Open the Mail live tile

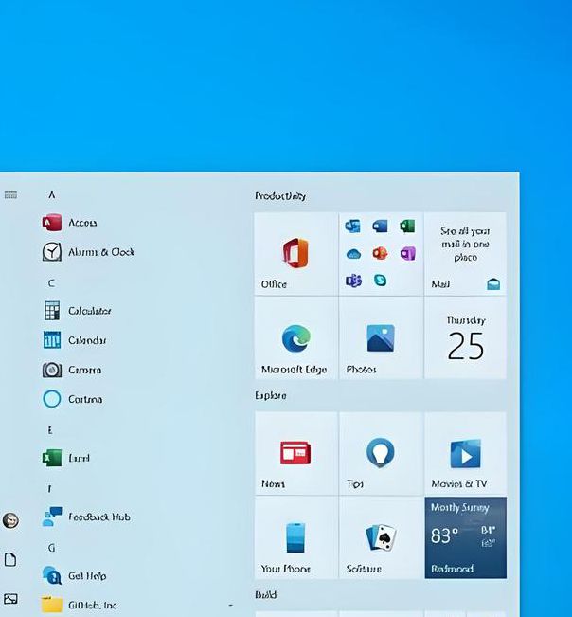pyautogui.click(x=465, y=254)
